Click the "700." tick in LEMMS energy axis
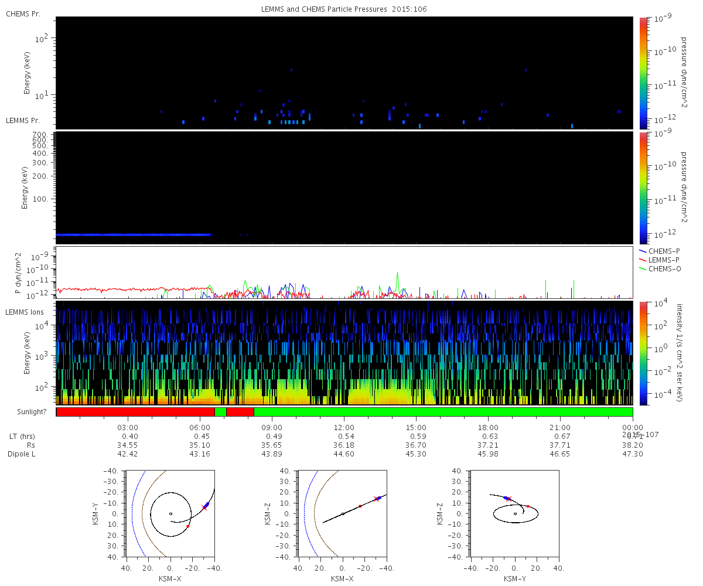 [x=41, y=135]
